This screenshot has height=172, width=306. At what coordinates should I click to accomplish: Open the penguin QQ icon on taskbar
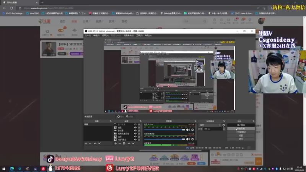pyautogui.click(x=50, y=168)
